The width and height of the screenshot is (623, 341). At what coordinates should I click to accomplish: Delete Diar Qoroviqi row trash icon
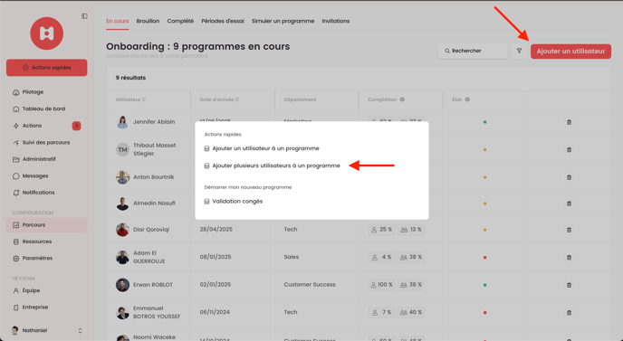click(x=569, y=230)
